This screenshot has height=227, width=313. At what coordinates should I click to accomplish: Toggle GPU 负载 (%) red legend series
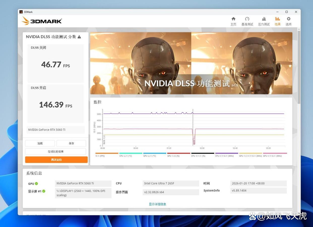[178, 155]
